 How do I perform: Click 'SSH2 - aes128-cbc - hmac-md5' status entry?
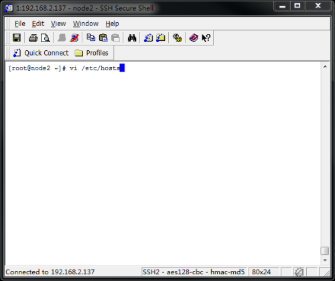tap(194, 272)
